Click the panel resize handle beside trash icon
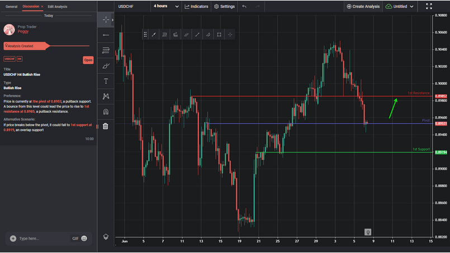 click(97, 126)
